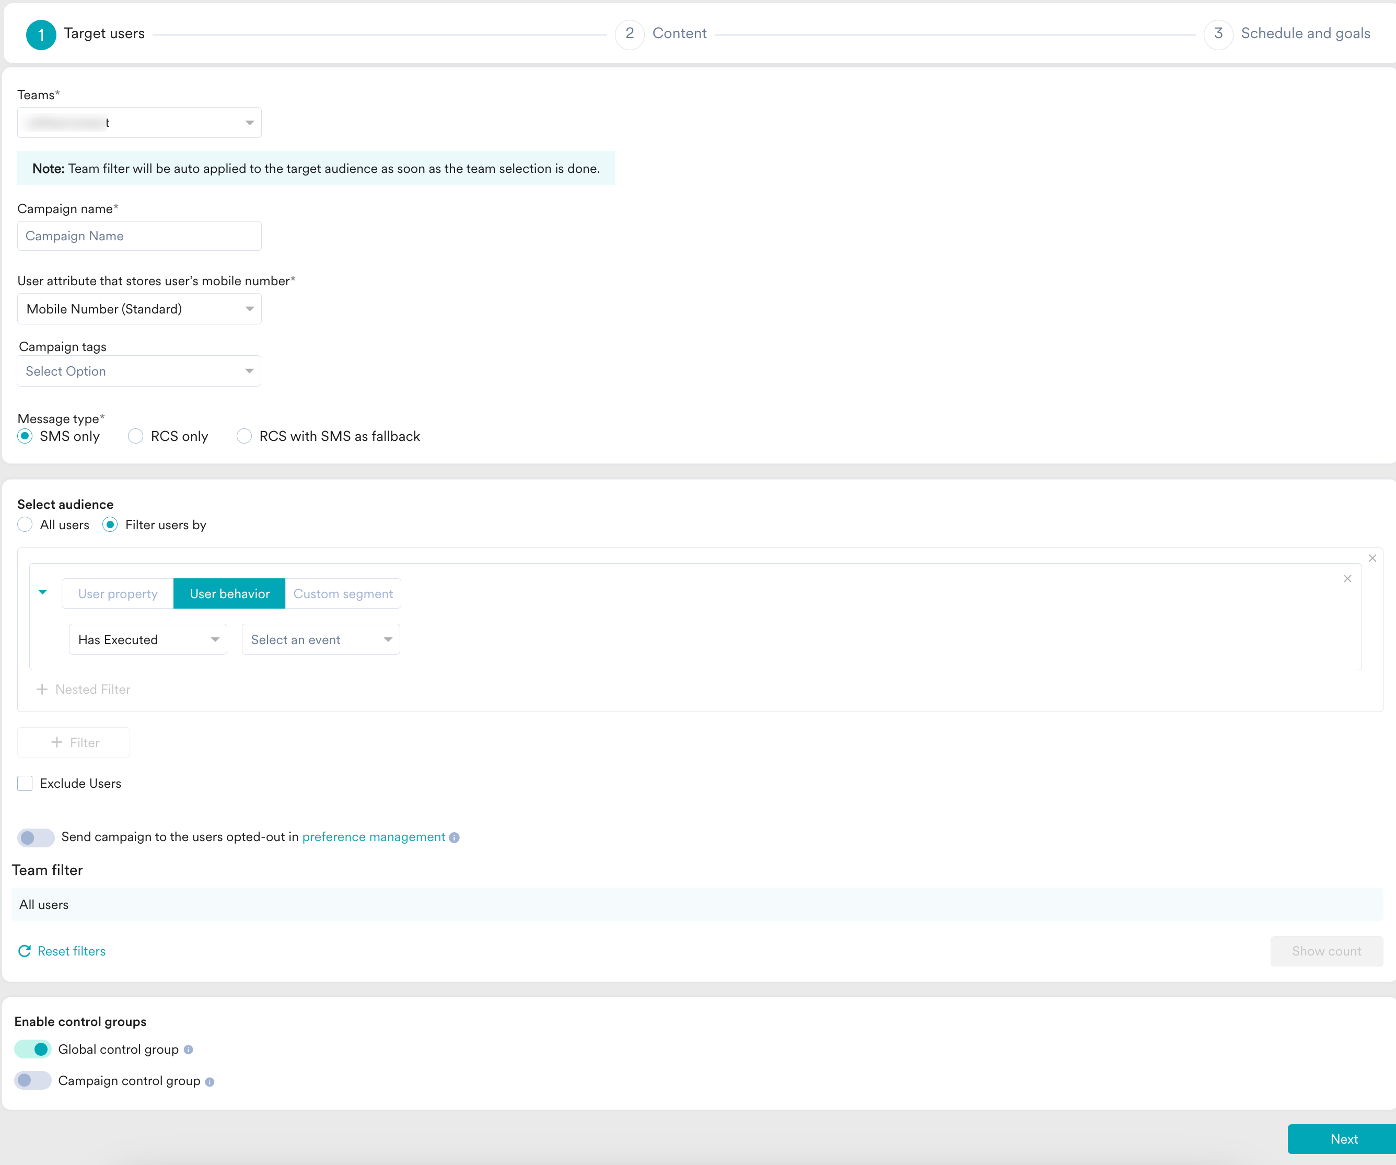Expand the Campaign tags Select Option dropdown
This screenshot has height=1165, width=1396.
(x=139, y=371)
